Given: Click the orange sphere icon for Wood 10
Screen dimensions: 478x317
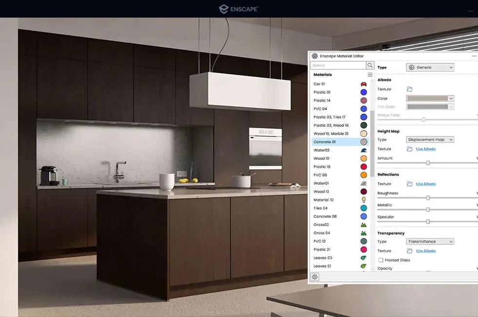Looking at the screenshot, I should [x=363, y=158].
